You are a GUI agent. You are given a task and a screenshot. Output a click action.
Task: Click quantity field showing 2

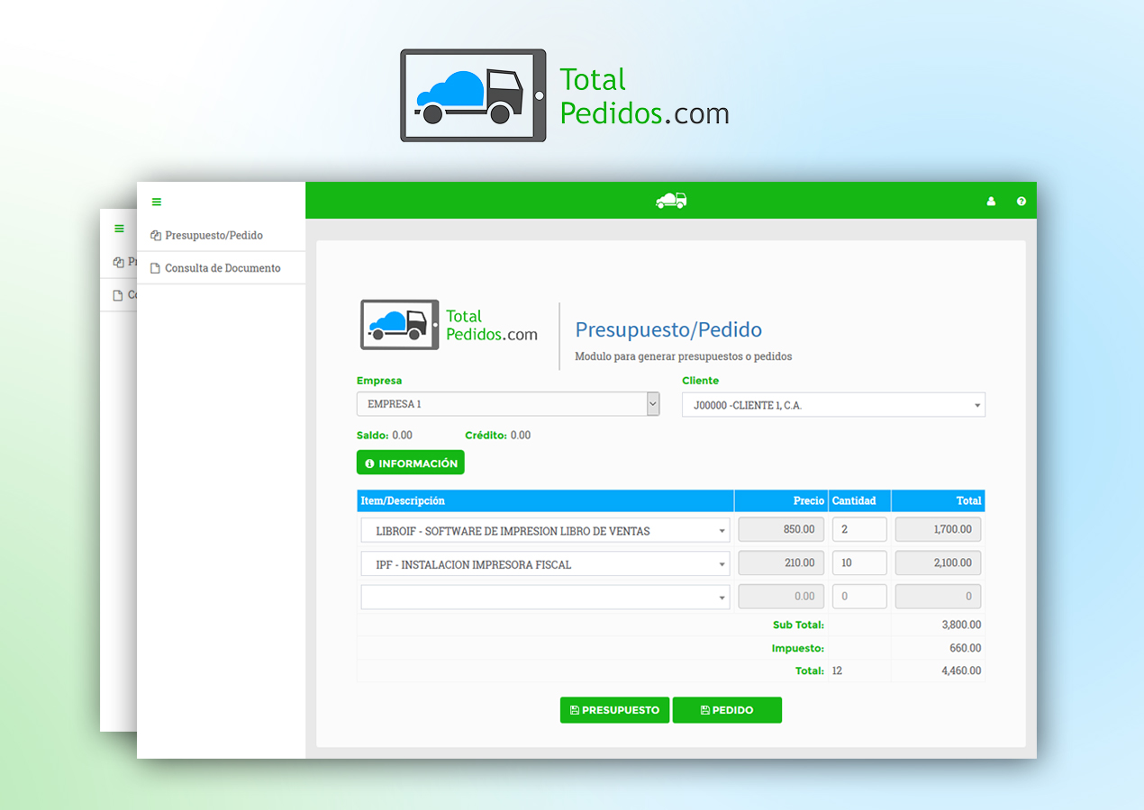coord(858,529)
